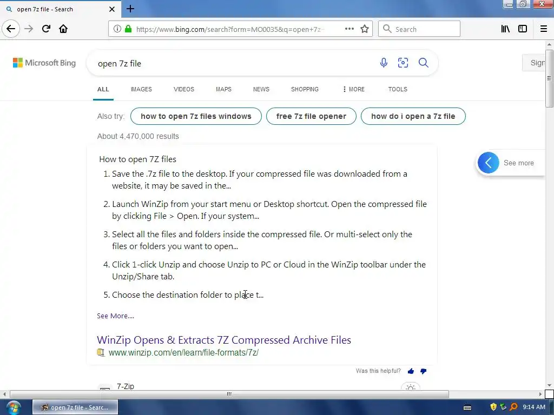Click the blue See more arrow circle

click(x=489, y=163)
